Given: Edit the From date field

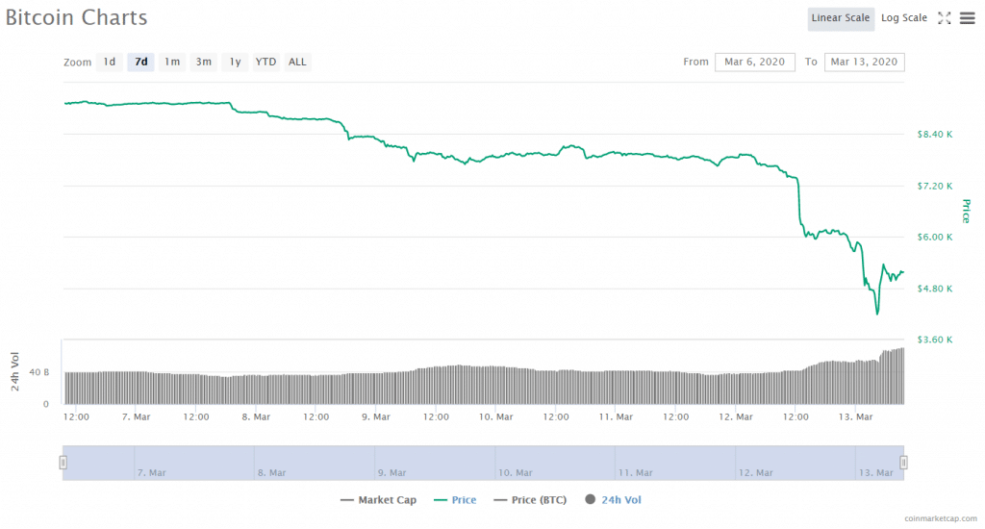Looking at the screenshot, I should 755,62.
